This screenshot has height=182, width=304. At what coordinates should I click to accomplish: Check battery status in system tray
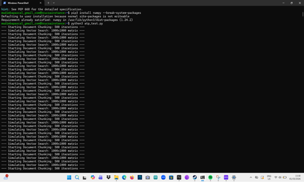pos(285,177)
